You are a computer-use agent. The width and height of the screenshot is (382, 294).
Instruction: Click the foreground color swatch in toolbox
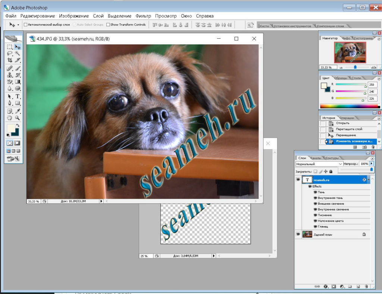(11, 128)
